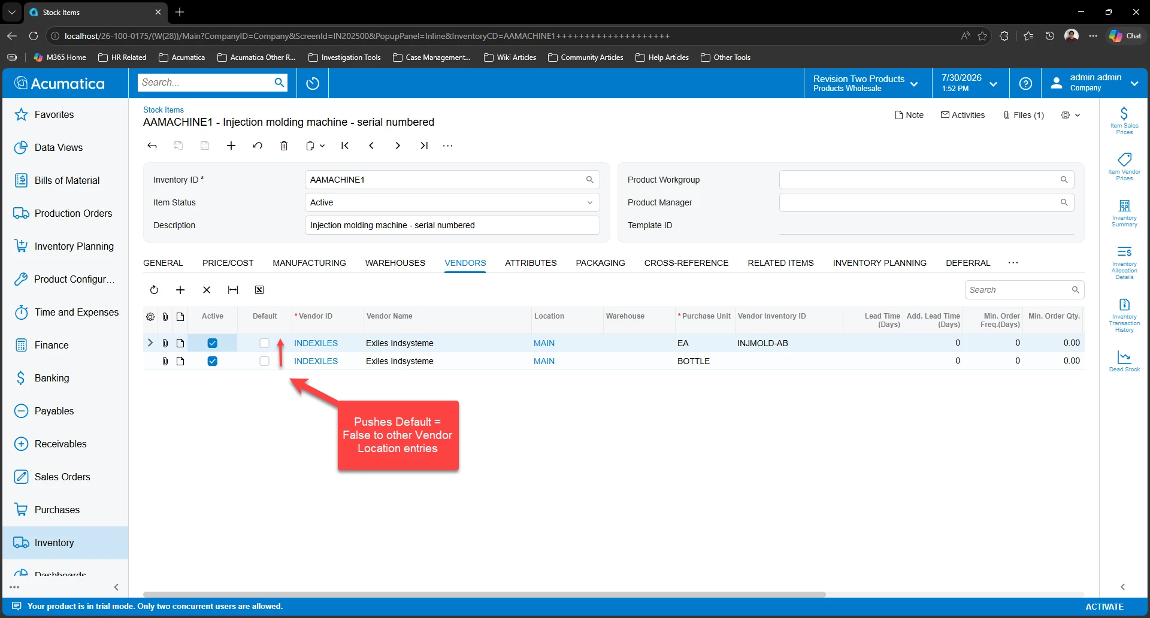Fit vendor grid columns to width
This screenshot has height=618, width=1150.
tap(233, 290)
